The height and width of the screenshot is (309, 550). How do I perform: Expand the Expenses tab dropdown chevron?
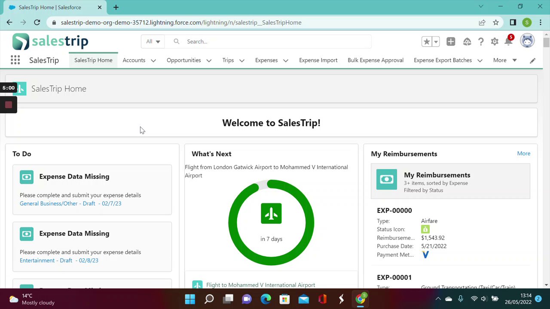click(x=285, y=61)
